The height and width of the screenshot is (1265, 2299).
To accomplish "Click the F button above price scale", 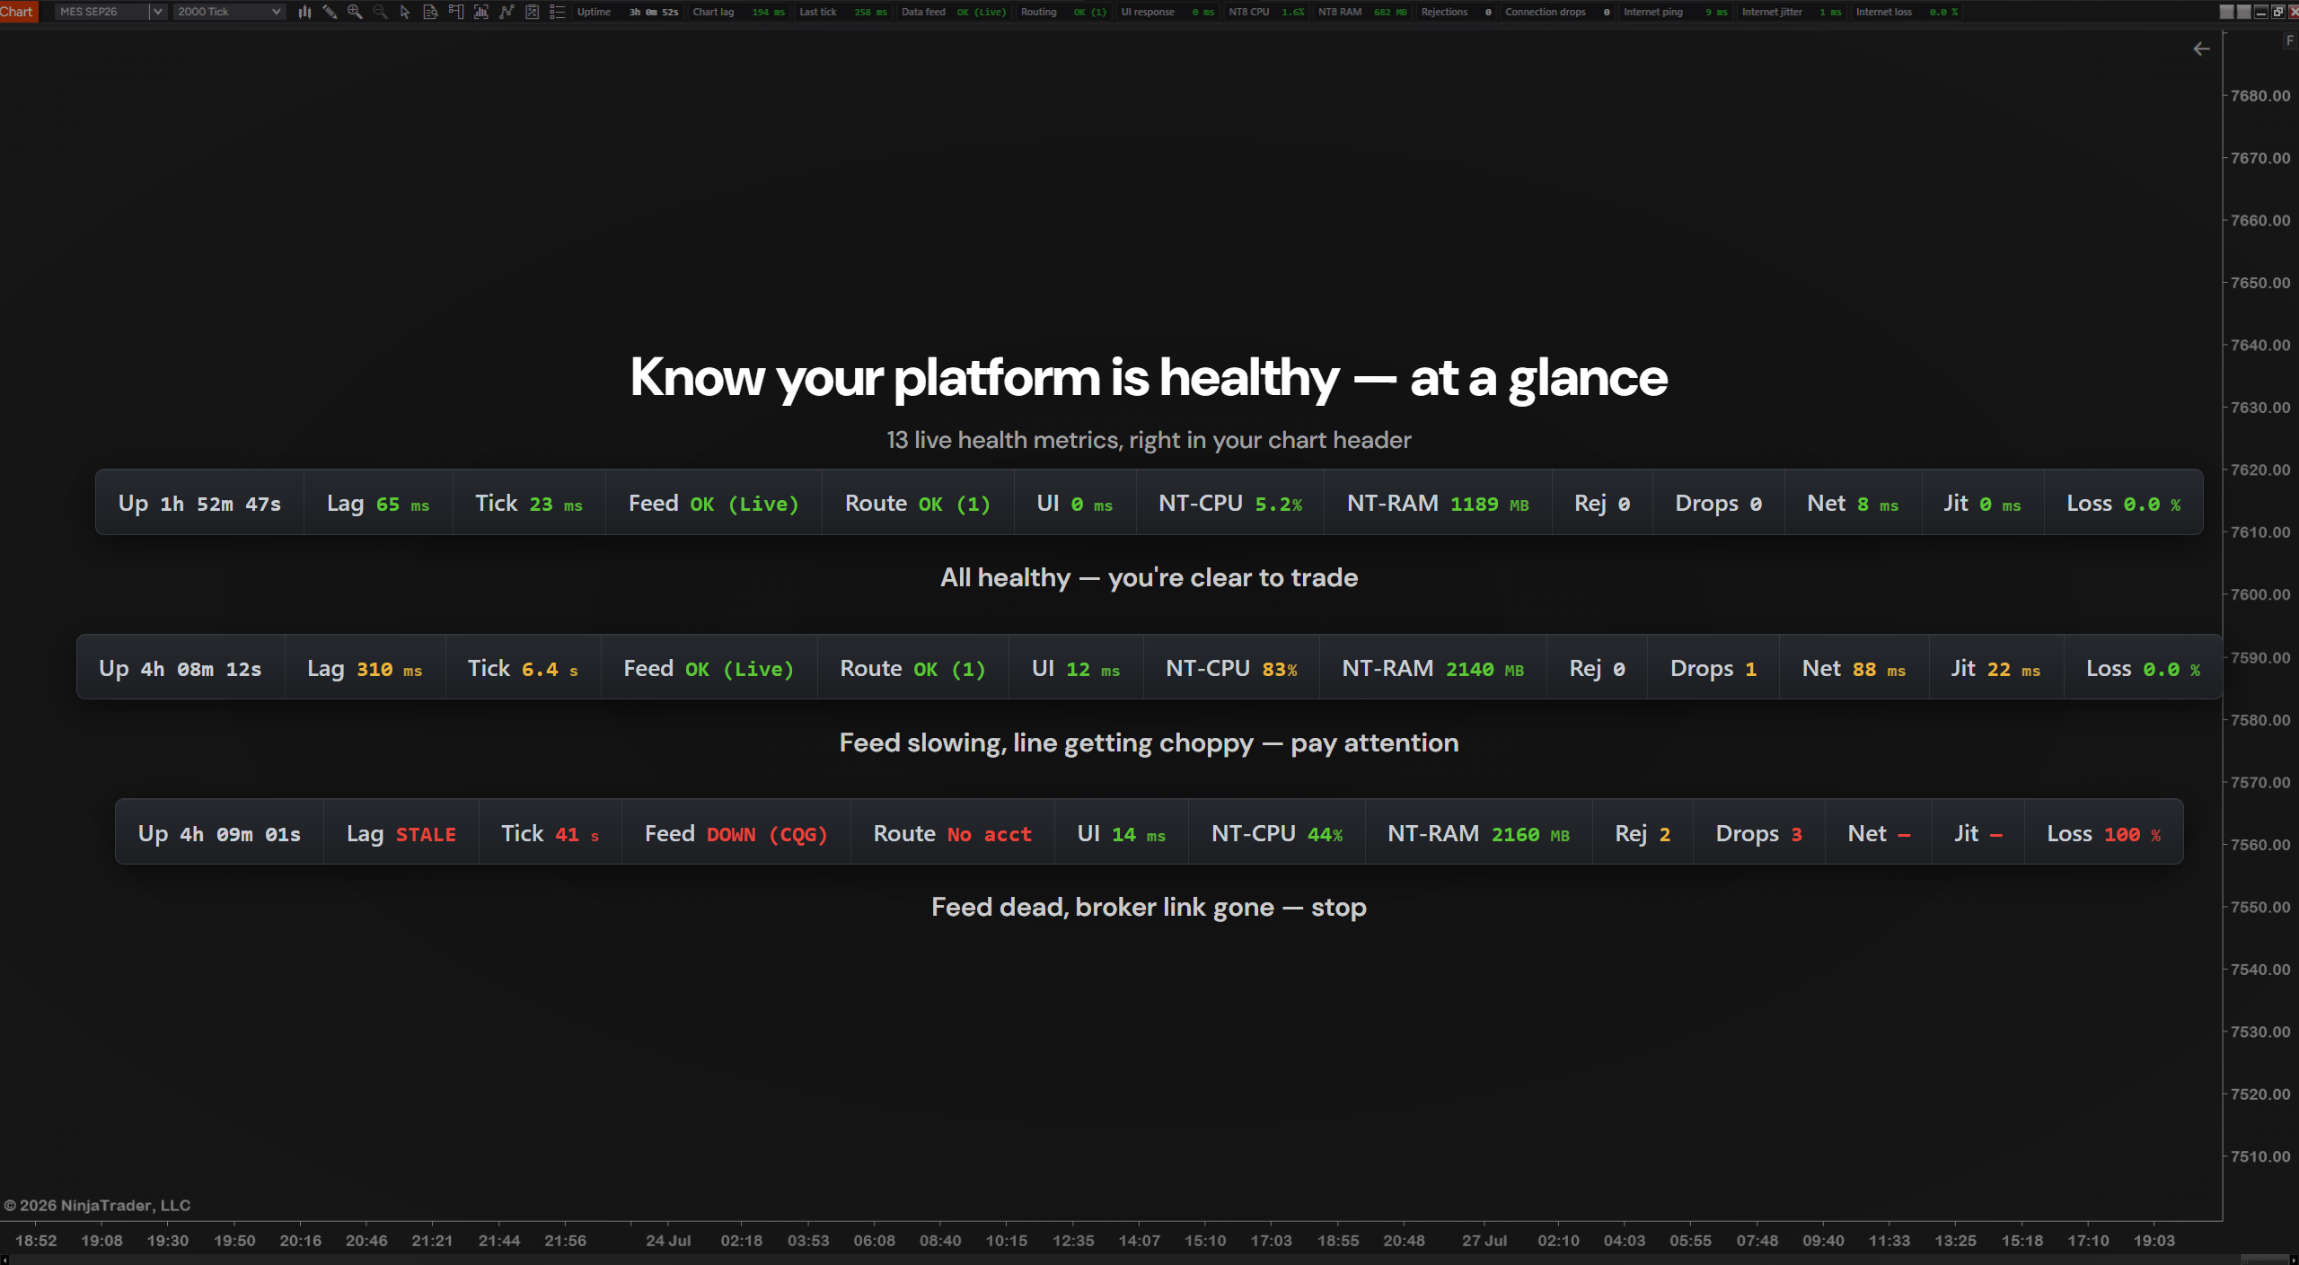I will pyautogui.click(x=2289, y=40).
